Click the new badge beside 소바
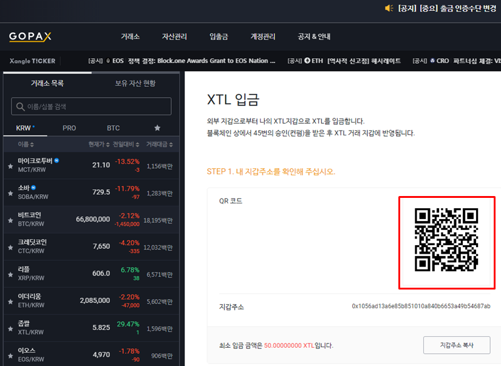Screen dimensions: 501x366 coord(33,188)
